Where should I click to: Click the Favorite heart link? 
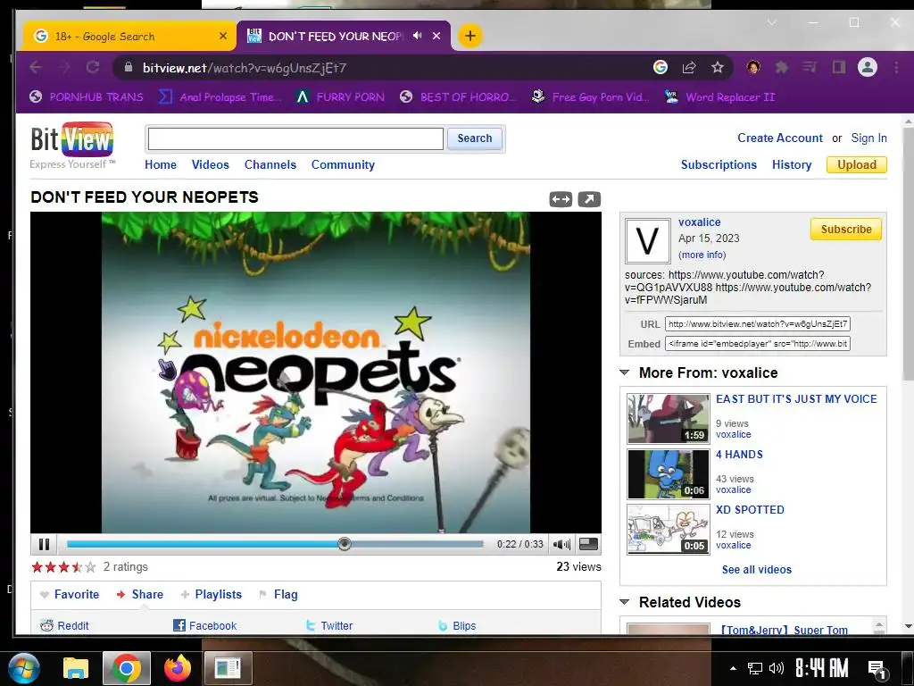pyautogui.click(x=70, y=594)
